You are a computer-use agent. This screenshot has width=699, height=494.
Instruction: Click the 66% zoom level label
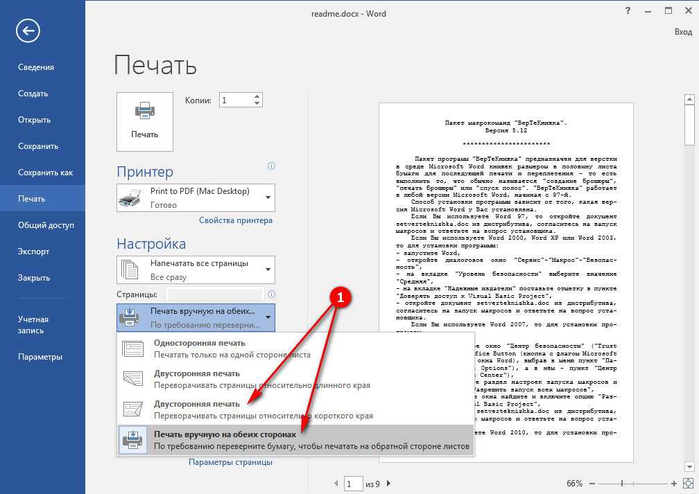click(574, 484)
